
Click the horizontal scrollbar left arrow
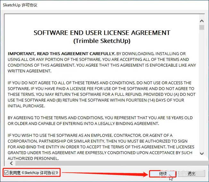(x=12, y=163)
